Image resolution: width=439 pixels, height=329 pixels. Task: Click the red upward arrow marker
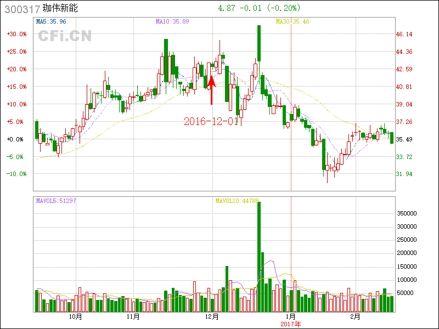point(211,90)
